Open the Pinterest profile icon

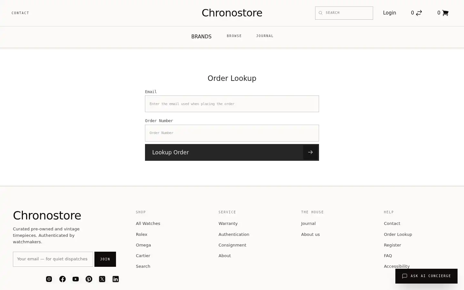[x=89, y=279]
